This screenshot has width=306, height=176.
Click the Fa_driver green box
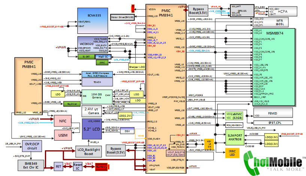72,104
